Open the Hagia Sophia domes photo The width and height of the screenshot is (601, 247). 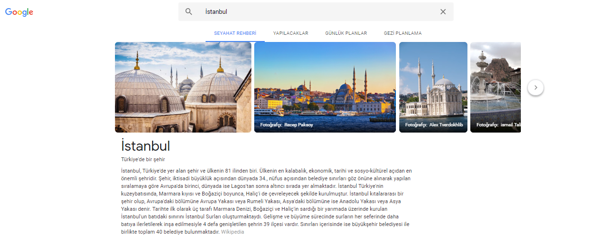[x=183, y=87]
